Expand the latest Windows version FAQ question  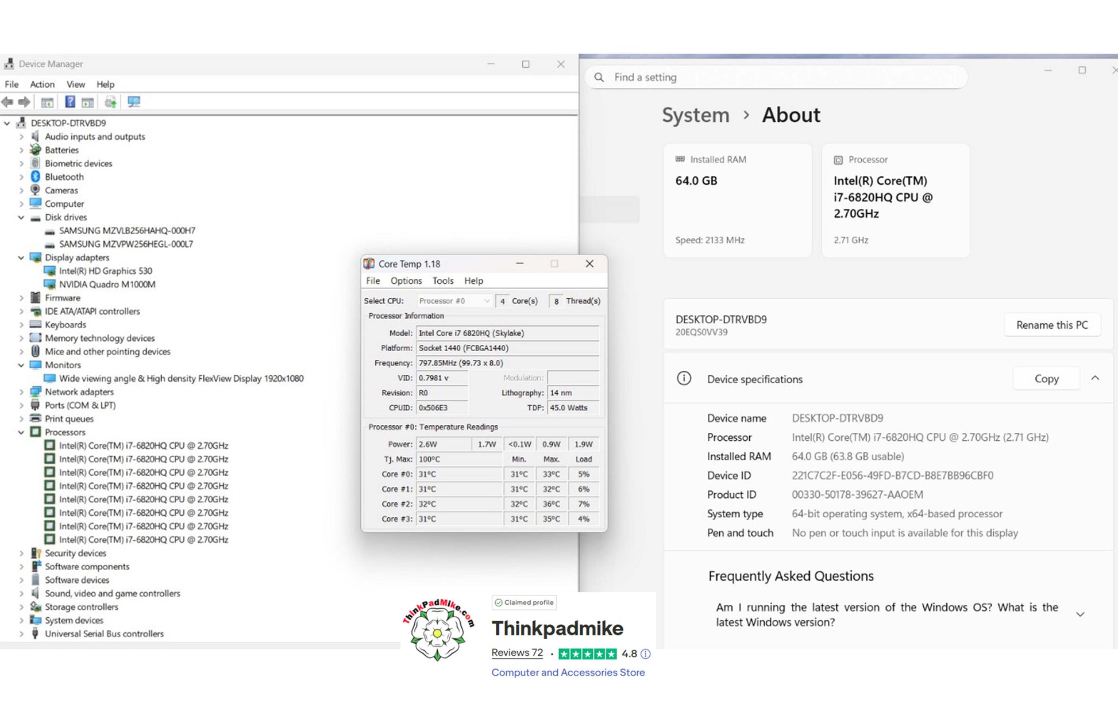[1080, 614]
